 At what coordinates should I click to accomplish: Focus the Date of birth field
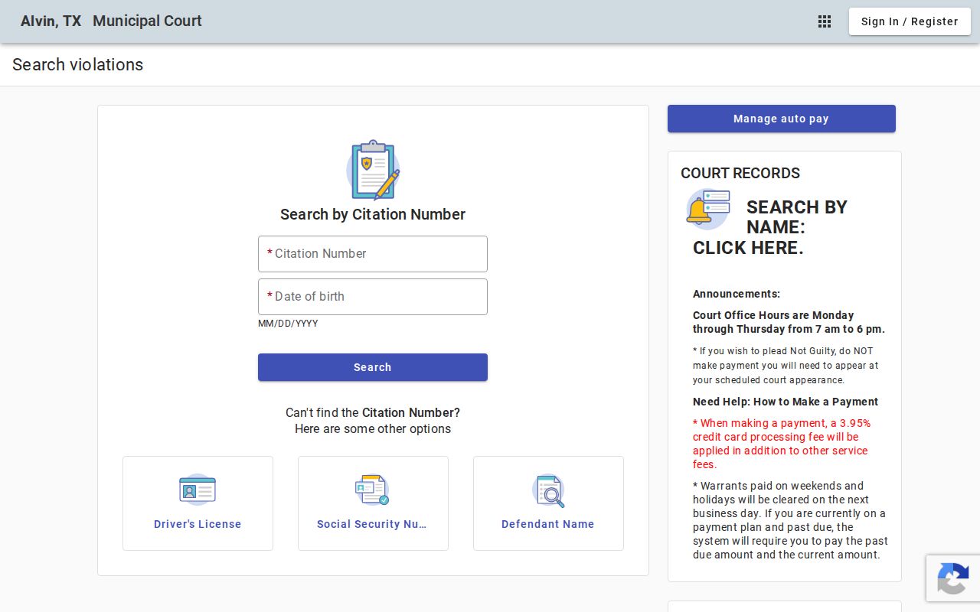pyautogui.click(x=373, y=297)
